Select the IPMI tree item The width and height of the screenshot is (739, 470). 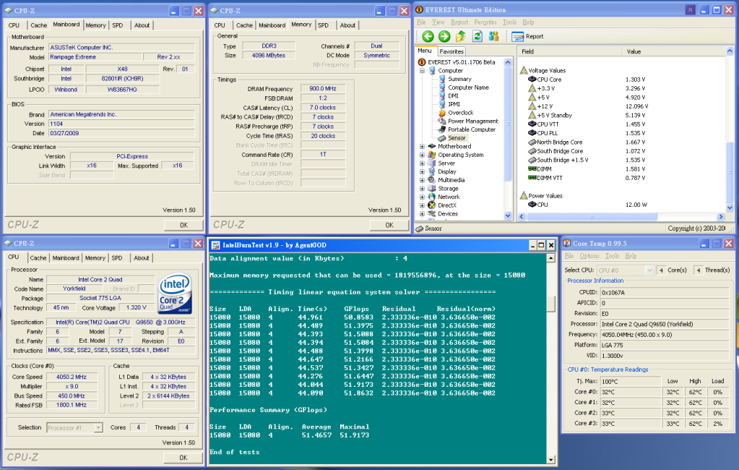(x=454, y=104)
